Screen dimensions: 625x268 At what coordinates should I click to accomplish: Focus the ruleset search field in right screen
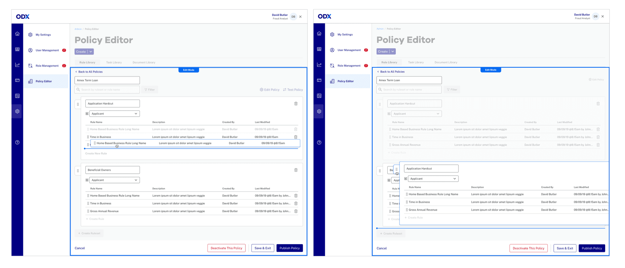409,90
